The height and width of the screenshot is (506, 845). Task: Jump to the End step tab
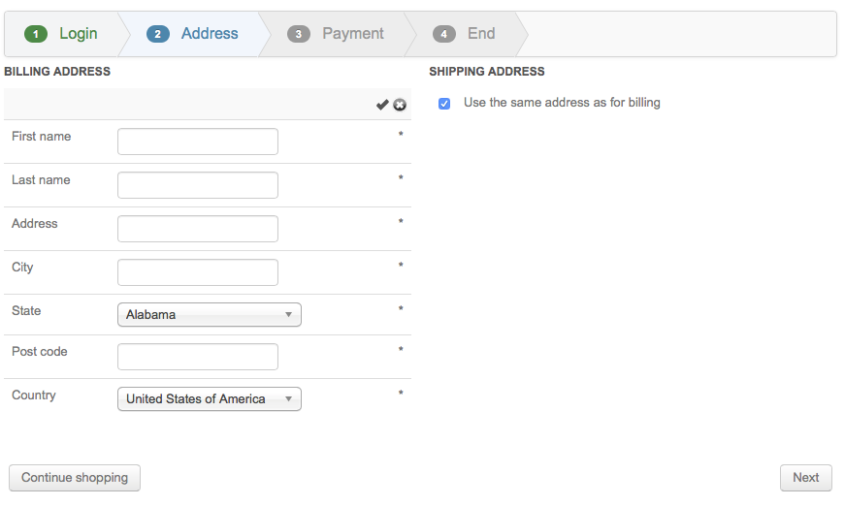tap(480, 34)
